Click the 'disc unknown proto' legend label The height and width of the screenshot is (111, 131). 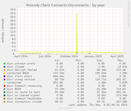click(x=21, y=64)
